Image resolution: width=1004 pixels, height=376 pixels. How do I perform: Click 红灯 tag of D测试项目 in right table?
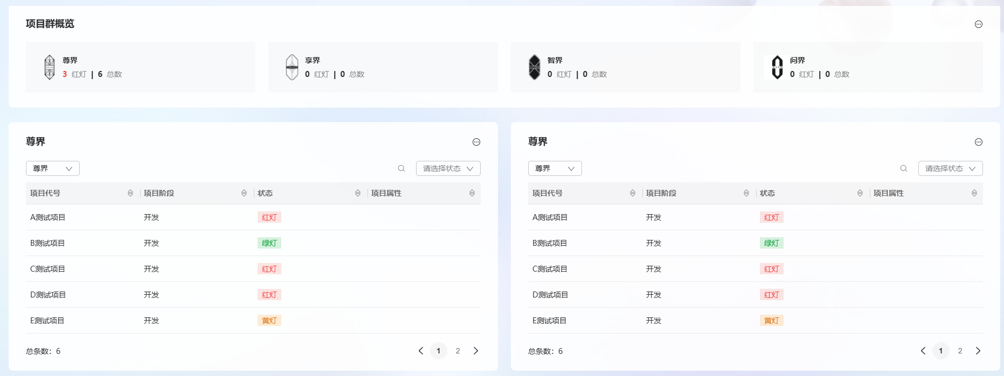pyautogui.click(x=772, y=295)
